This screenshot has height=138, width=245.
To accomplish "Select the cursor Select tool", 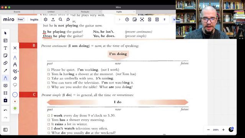I will (5, 33).
